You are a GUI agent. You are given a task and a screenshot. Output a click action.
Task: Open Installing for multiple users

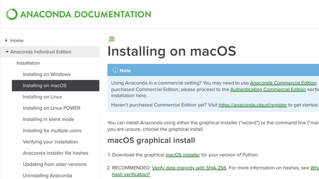pos(52,130)
